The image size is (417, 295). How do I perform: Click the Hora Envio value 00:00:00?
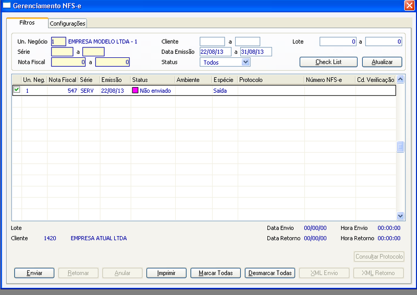click(389, 228)
